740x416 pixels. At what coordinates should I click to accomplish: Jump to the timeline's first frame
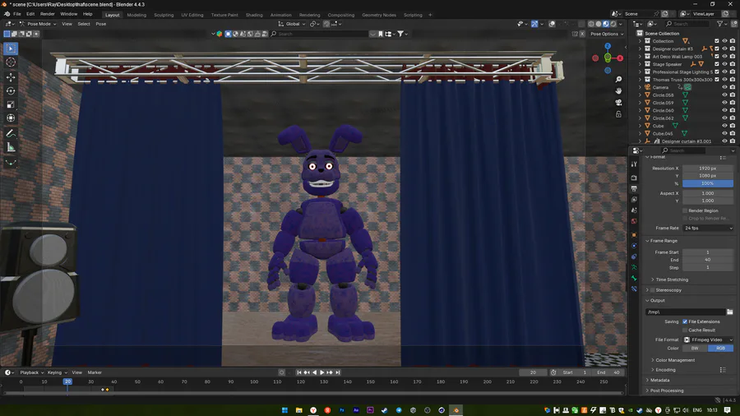coord(298,372)
